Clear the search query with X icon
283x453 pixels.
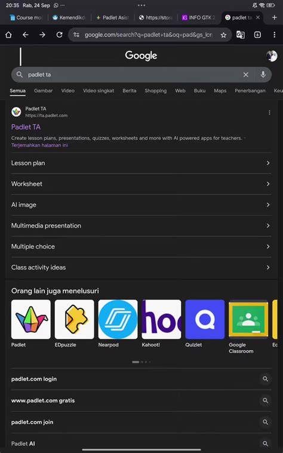[x=246, y=75]
